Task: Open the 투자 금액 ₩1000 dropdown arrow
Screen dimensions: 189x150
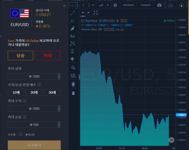Action: [59, 76]
